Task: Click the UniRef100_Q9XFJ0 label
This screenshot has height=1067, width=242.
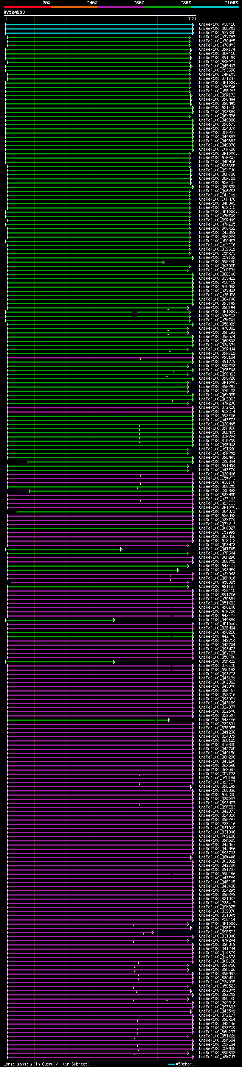Action: pyautogui.click(x=217, y=170)
